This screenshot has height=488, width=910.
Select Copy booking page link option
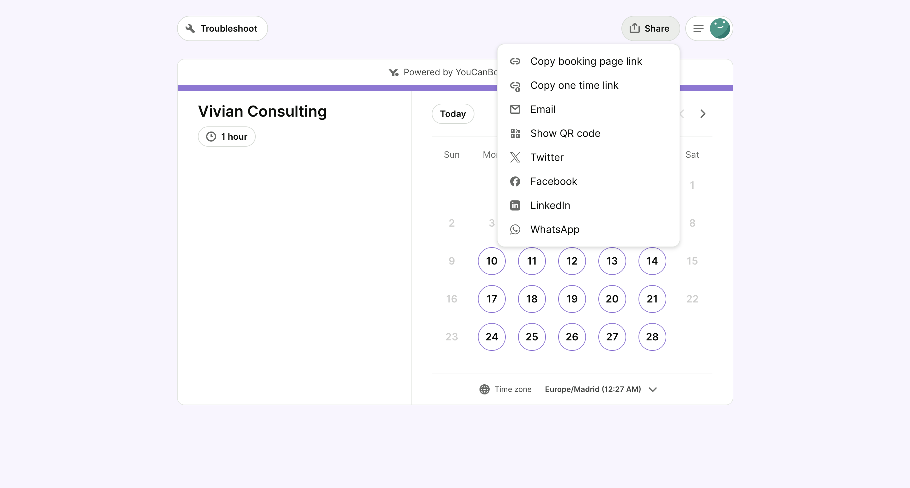click(586, 61)
